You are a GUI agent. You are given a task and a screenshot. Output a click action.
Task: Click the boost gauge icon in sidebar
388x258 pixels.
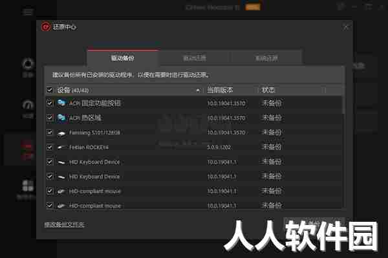pos(28,105)
